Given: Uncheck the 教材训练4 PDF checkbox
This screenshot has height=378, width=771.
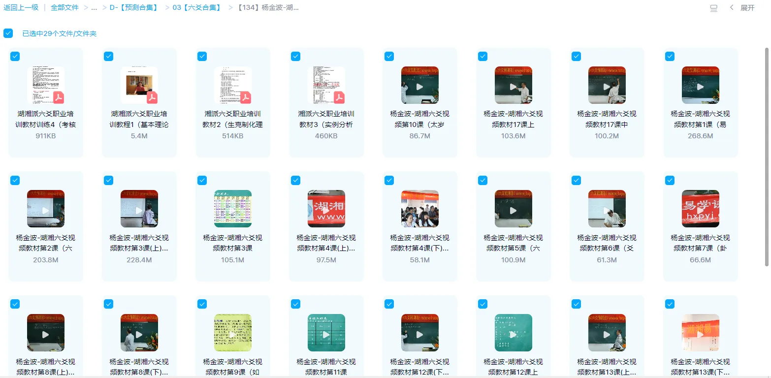Looking at the screenshot, I should point(15,56).
